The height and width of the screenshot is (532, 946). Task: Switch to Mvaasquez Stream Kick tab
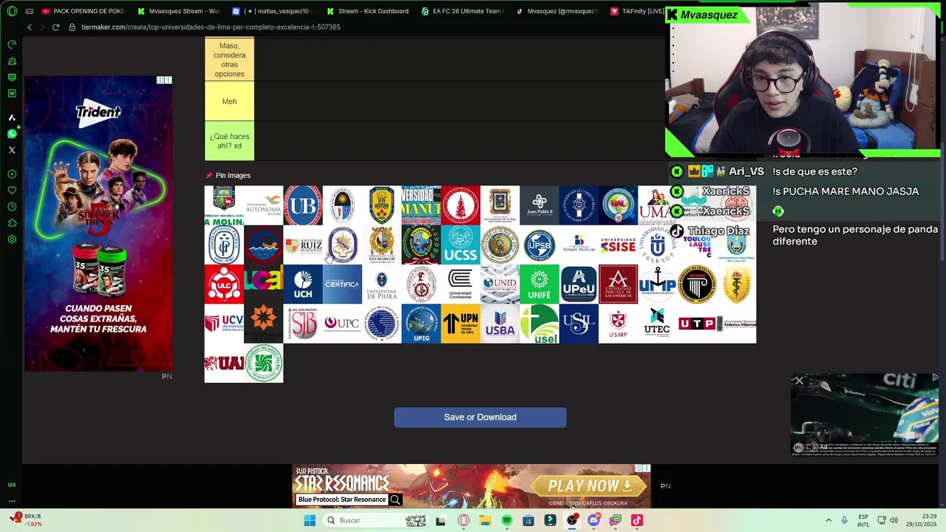click(178, 11)
